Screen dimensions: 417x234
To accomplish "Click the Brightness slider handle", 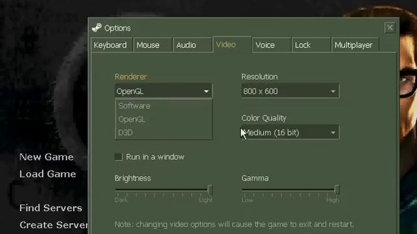I will tap(210, 190).
